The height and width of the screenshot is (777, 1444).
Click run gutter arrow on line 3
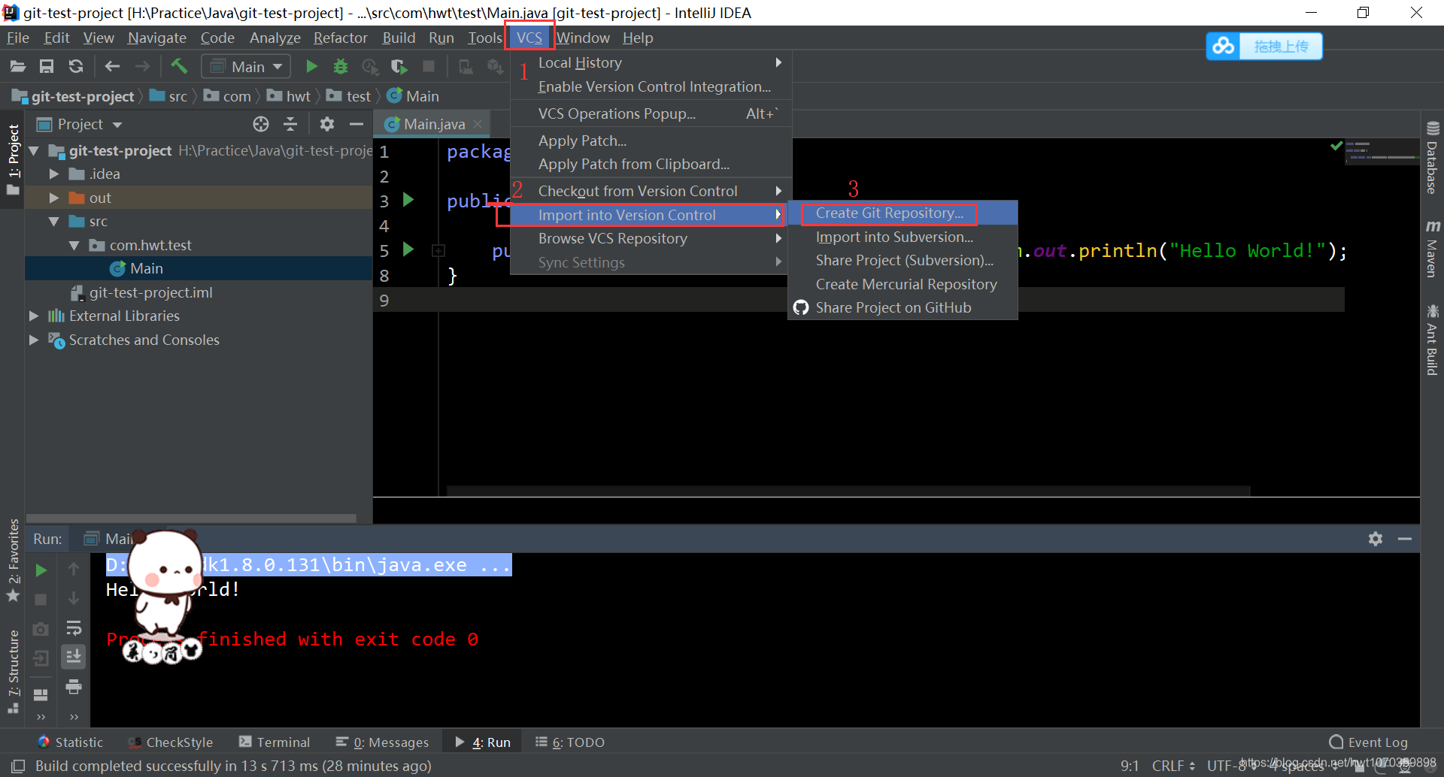coord(408,200)
